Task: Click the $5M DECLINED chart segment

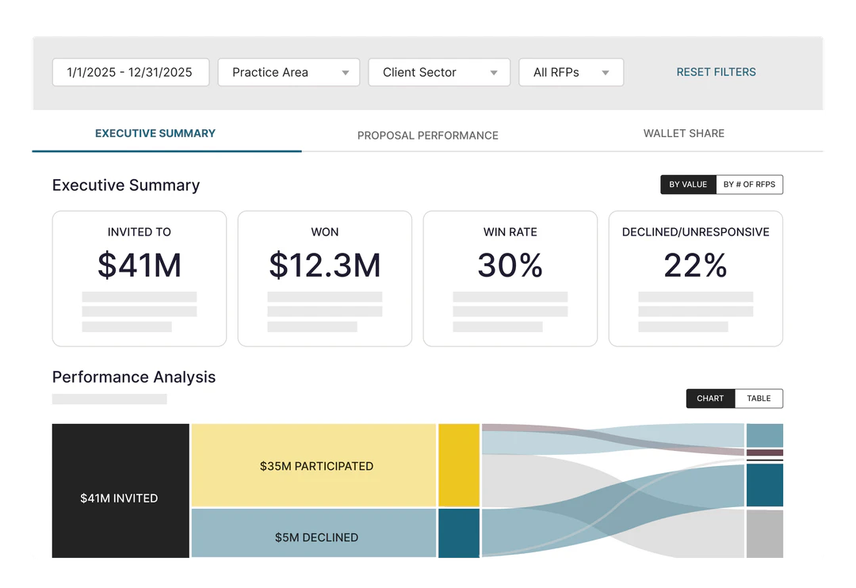Action: click(x=314, y=533)
